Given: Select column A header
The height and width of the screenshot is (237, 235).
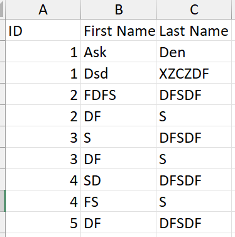Looking at the screenshot, I should click(43, 9).
